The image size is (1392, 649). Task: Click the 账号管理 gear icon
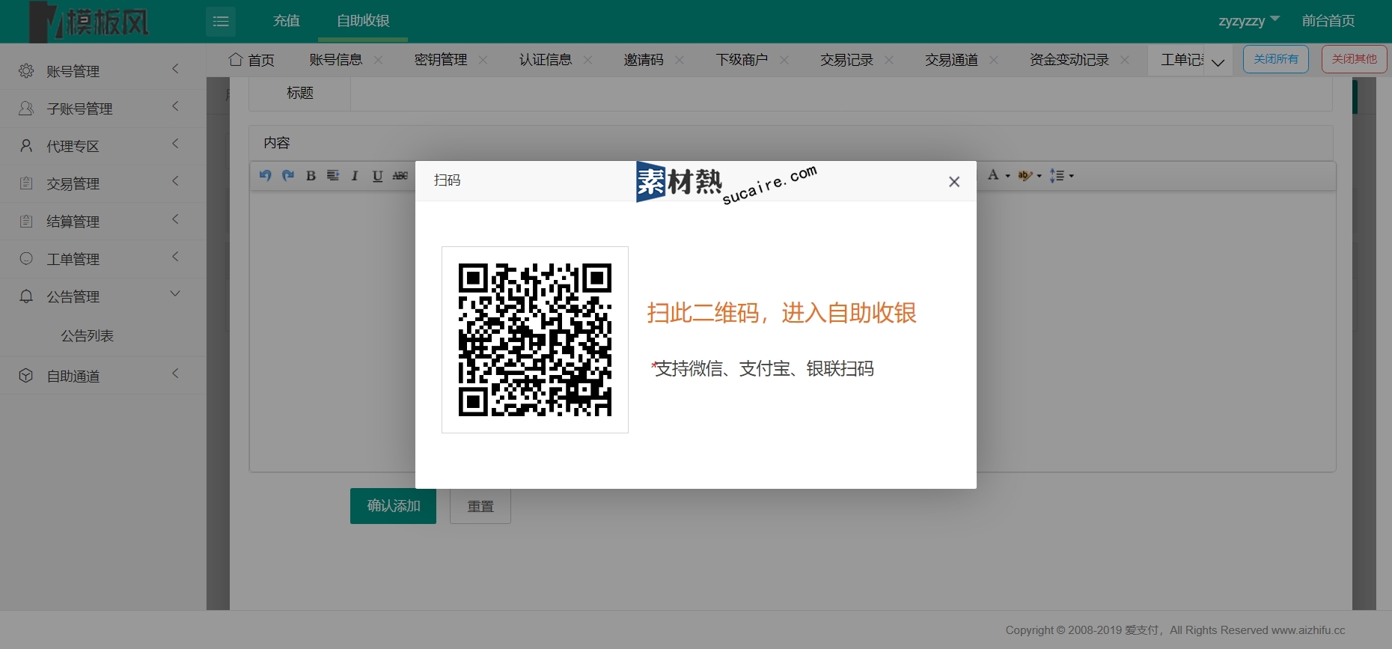pos(26,70)
